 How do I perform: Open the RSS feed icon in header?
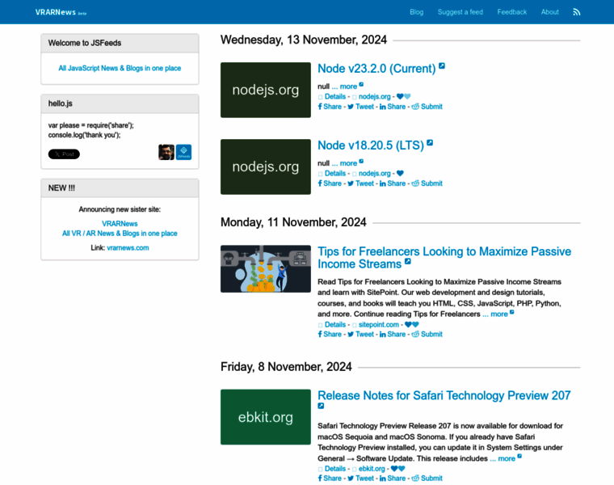(x=576, y=12)
